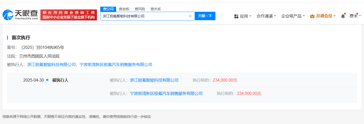Click the date 2025-04-30
Viewport: 364px width, 124px height.
pos(34,80)
